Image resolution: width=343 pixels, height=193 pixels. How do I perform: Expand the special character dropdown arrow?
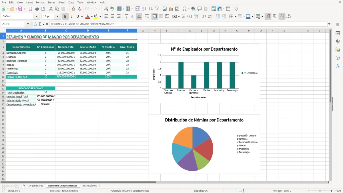(x=188, y=9)
